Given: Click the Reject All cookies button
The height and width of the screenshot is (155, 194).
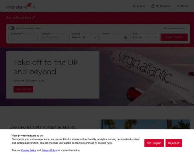Looking at the screenshot, I should [174, 143].
